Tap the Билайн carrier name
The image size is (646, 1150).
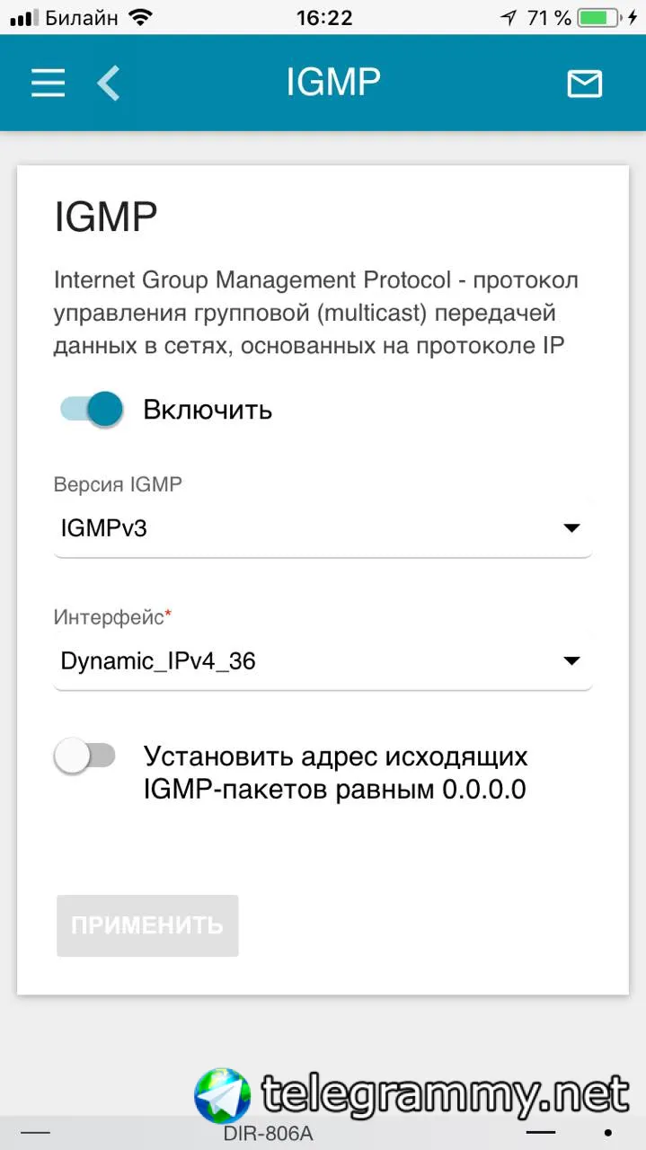(x=81, y=17)
